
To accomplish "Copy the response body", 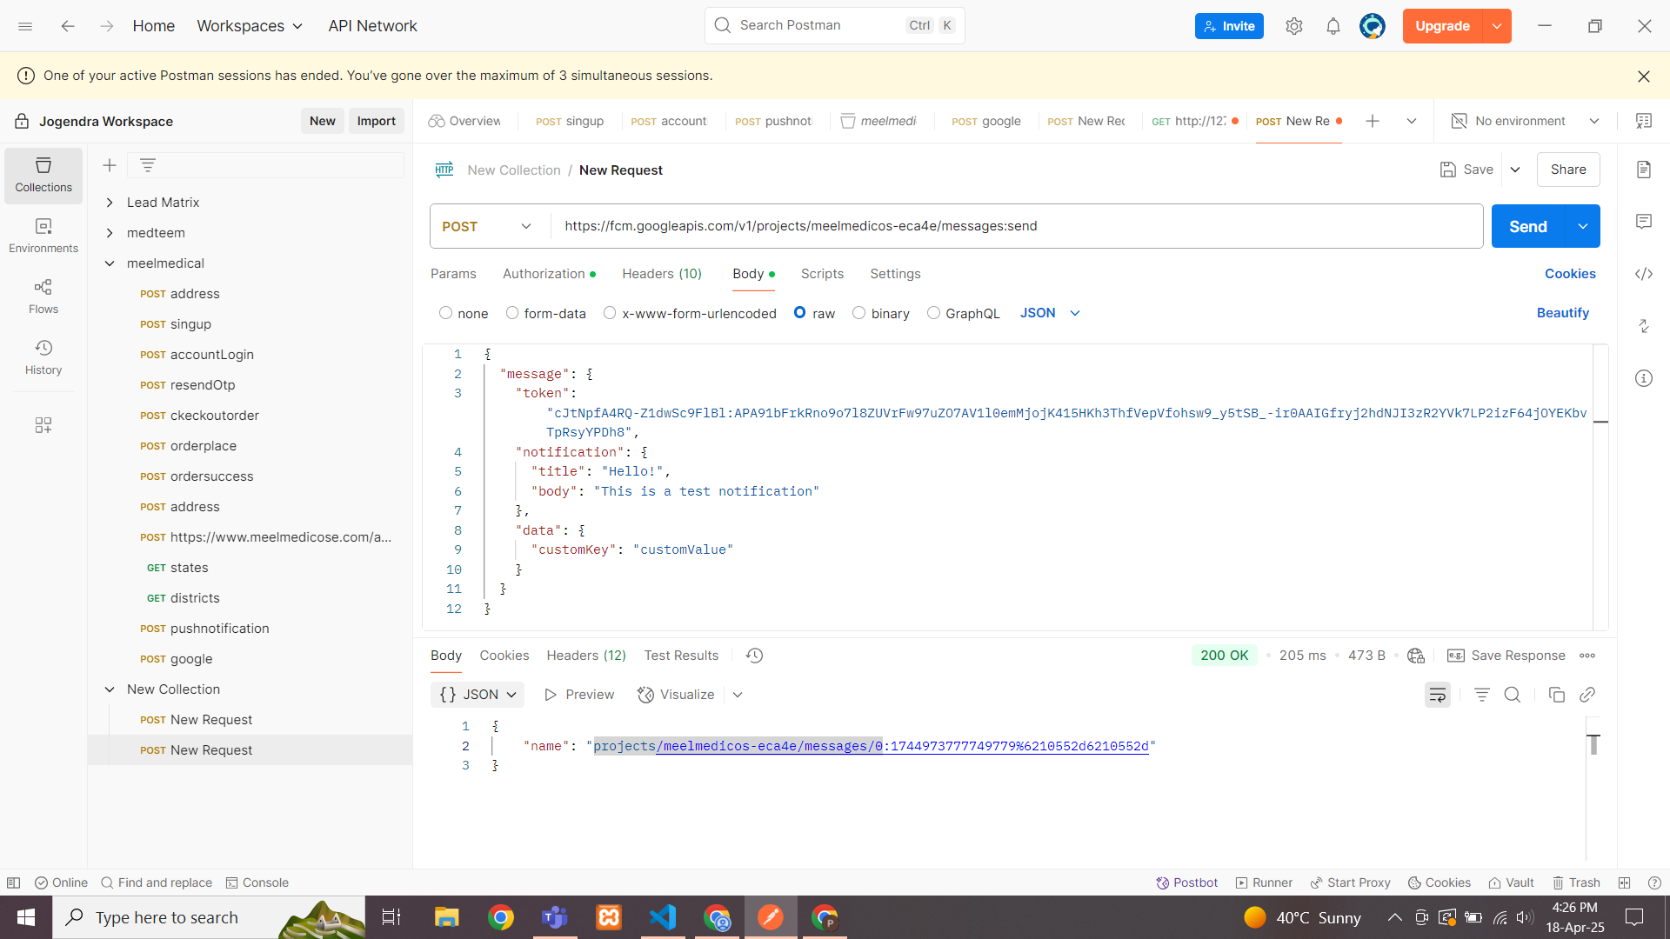I will coord(1556,695).
